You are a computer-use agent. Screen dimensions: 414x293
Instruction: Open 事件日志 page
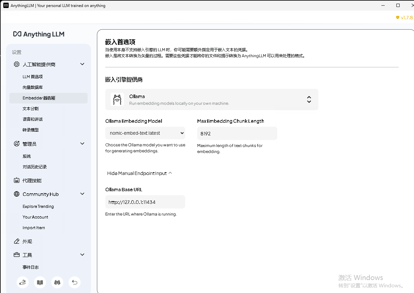(x=31, y=267)
